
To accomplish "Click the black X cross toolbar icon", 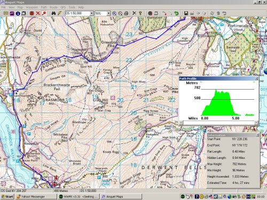I will 135,13.
